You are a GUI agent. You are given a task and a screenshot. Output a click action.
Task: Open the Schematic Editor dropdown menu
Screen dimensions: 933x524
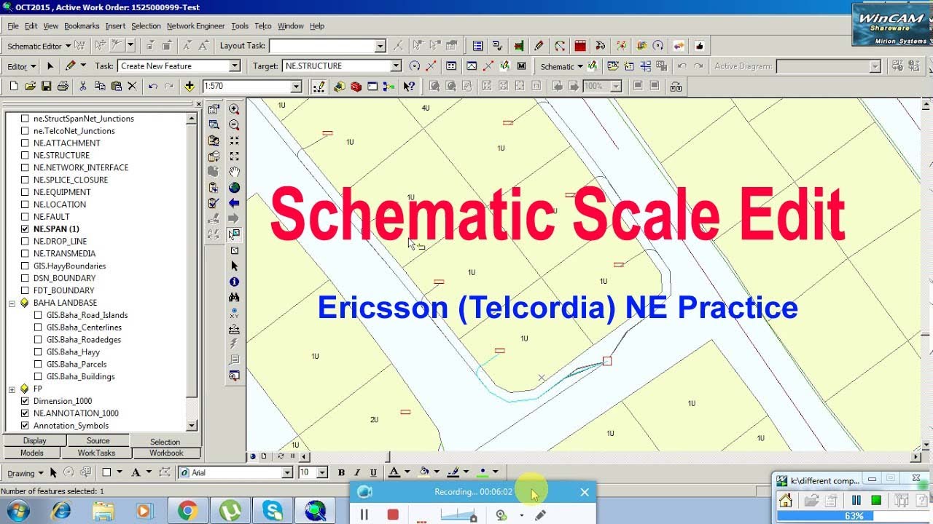(x=39, y=46)
